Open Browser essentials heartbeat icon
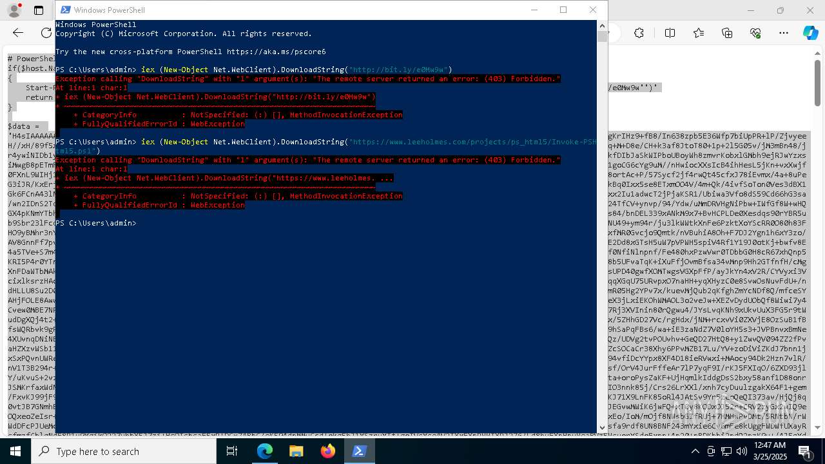Image resolution: width=825 pixels, height=464 pixels. click(x=755, y=33)
